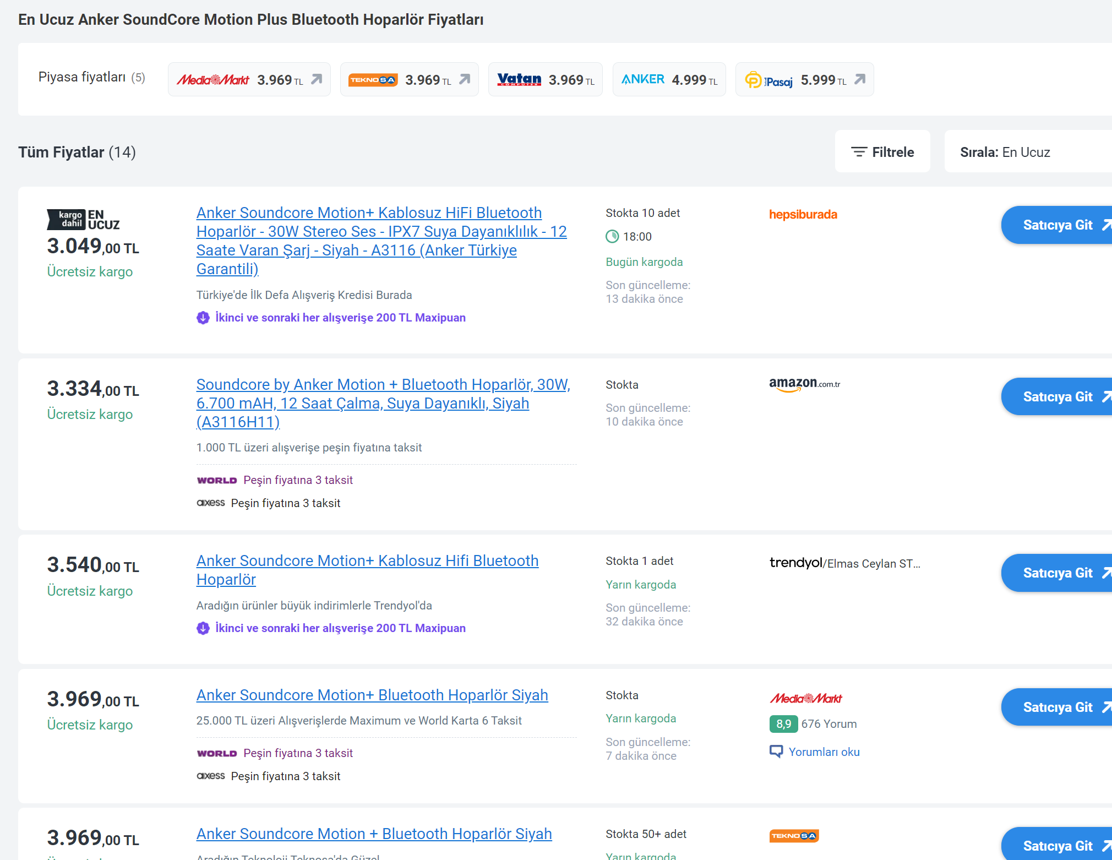This screenshot has height=860, width=1112.
Task: Click the Elmas Ceylan seller name
Action: click(874, 563)
